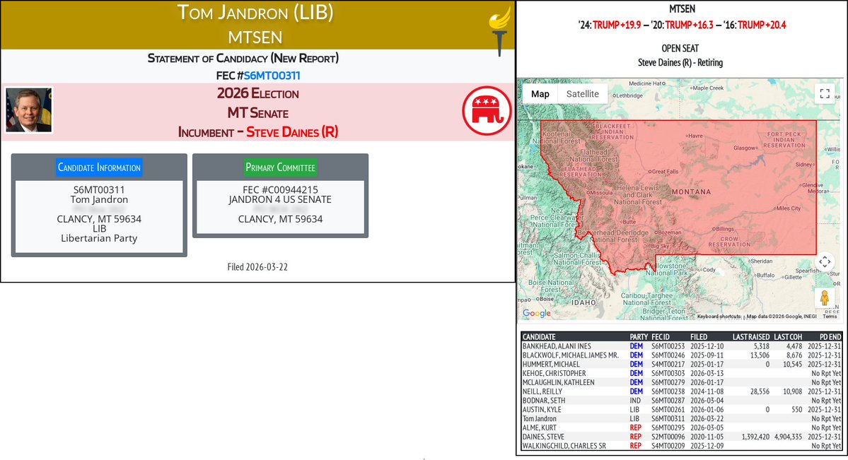Click the Google logo on map
The width and height of the screenshot is (848, 460).
537,313
